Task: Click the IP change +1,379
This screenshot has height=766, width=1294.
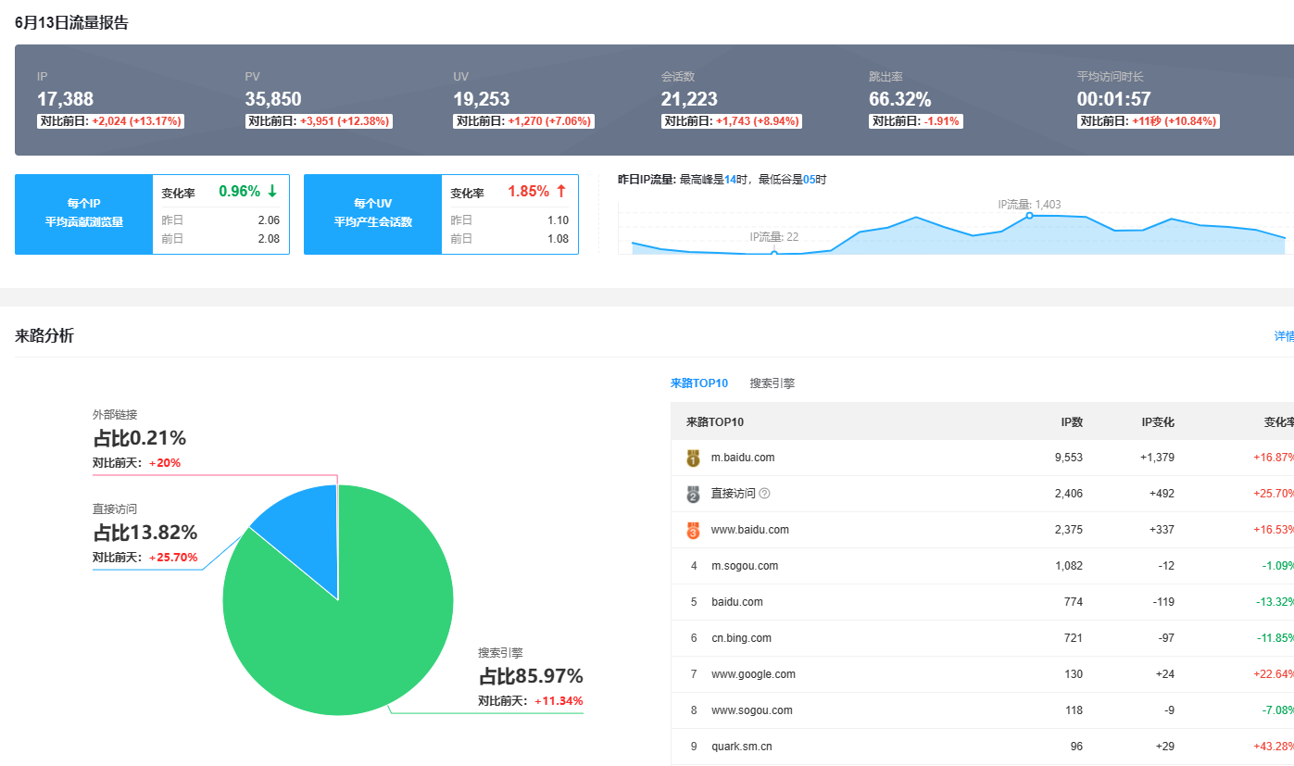Action: coord(1157,458)
